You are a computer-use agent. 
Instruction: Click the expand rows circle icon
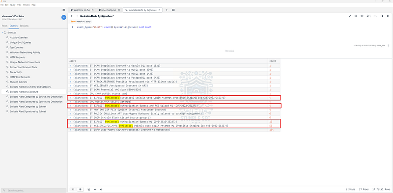356,16
